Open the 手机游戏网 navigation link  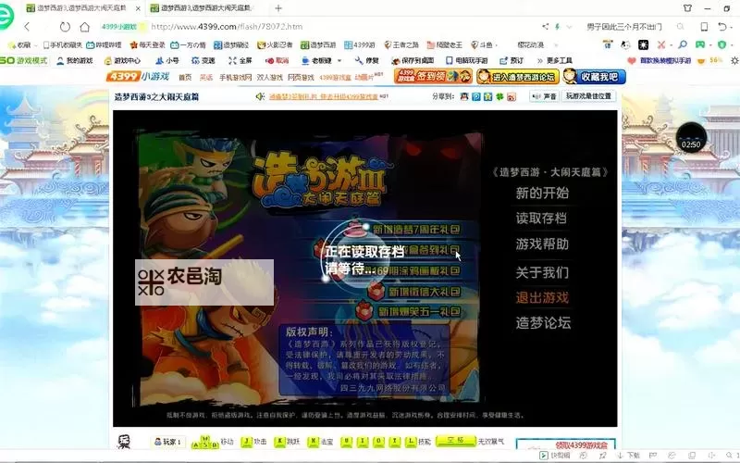pyautogui.click(x=235, y=78)
